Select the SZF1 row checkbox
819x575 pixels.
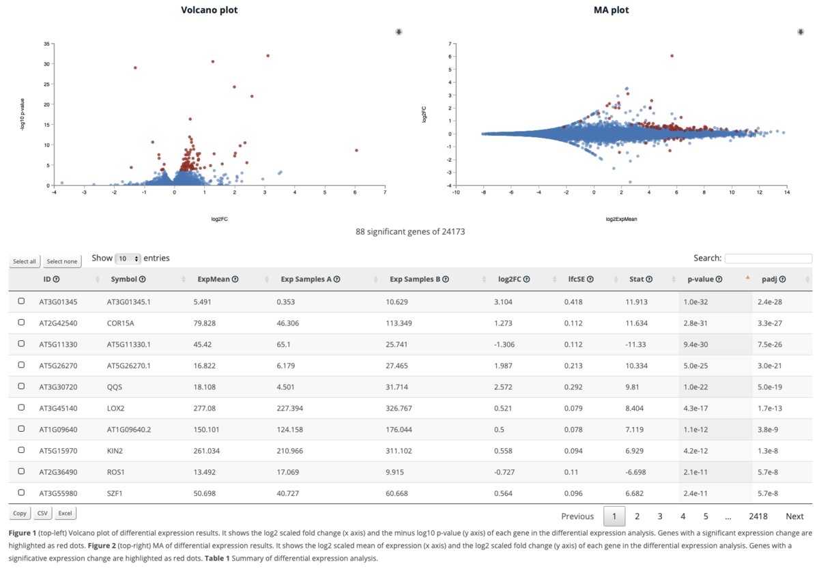[x=21, y=492]
